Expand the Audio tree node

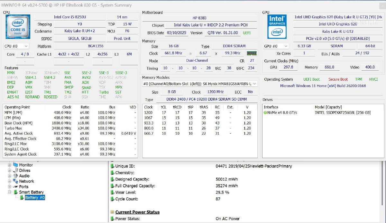pos(9,176)
